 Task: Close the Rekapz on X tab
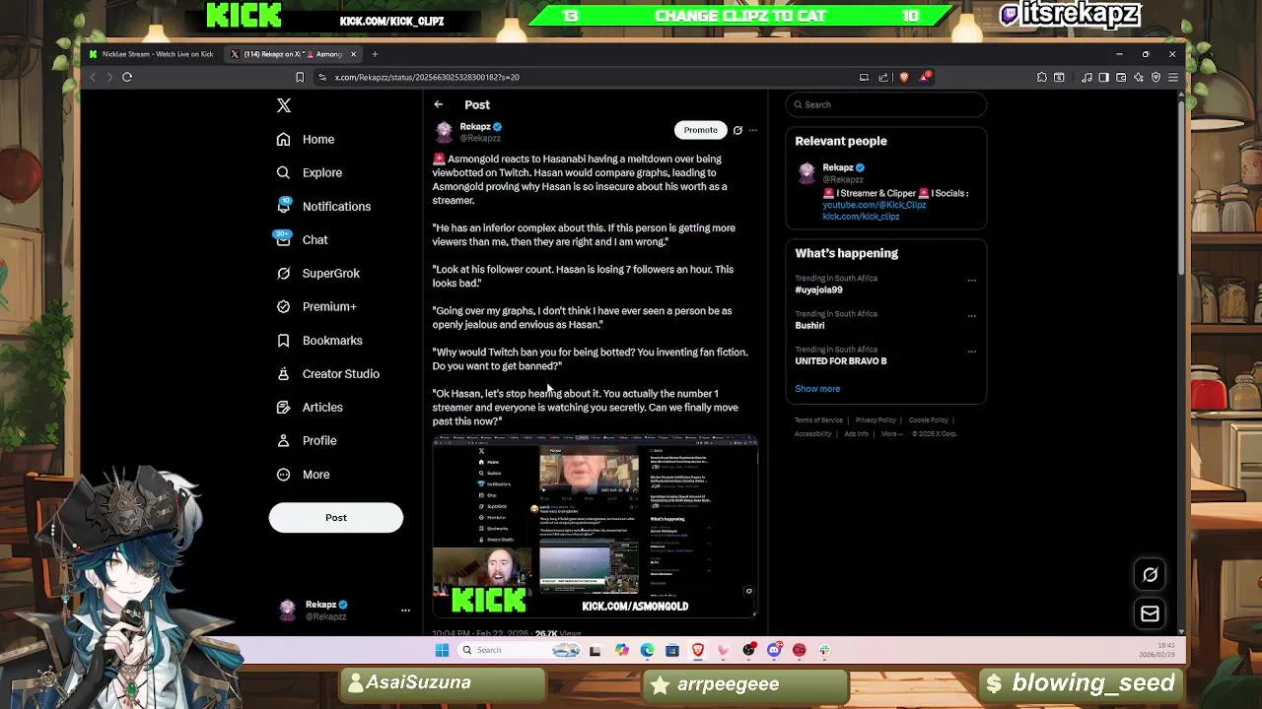click(x=353, y=54)
